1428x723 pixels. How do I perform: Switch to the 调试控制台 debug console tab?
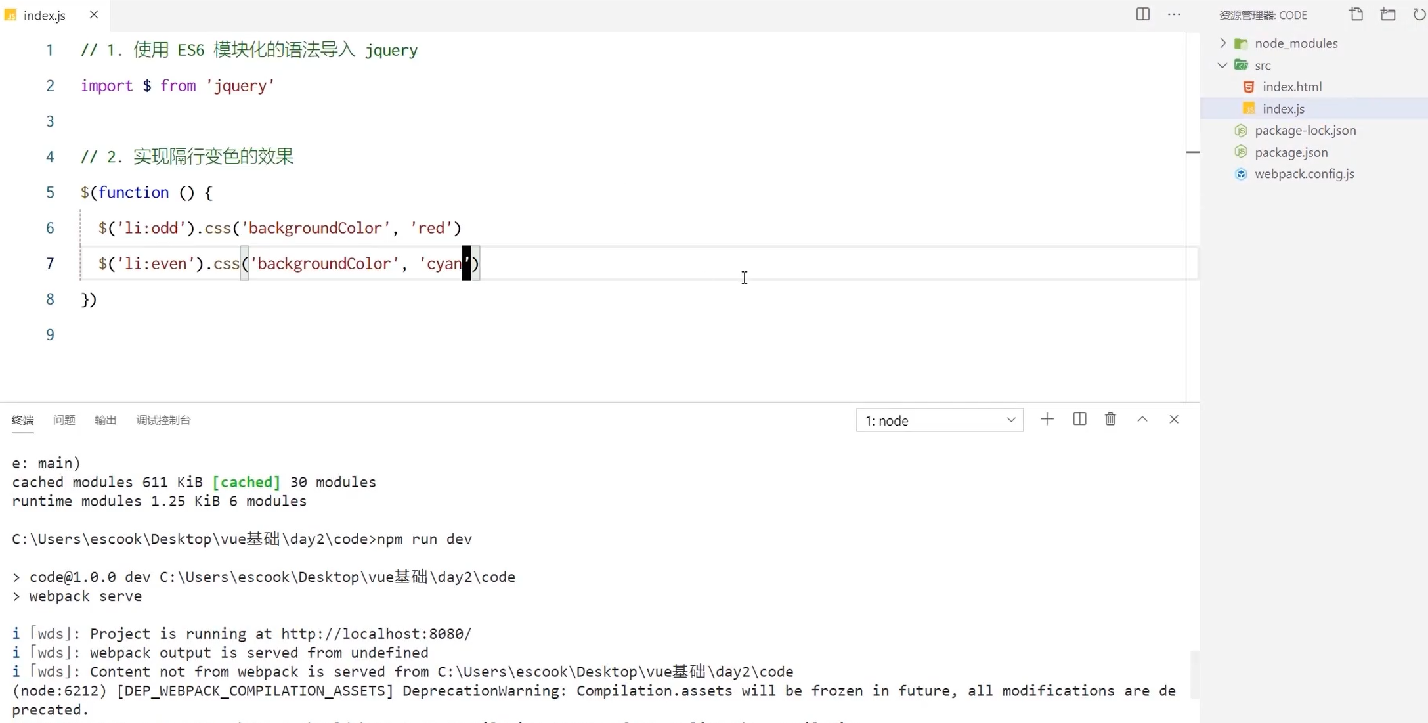163,420
